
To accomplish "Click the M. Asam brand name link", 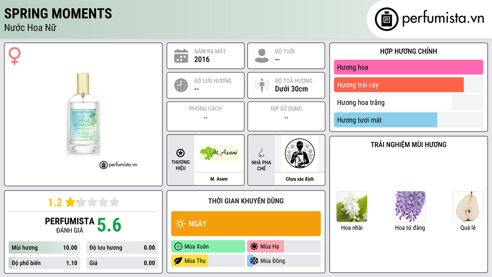I will [219, 179].
